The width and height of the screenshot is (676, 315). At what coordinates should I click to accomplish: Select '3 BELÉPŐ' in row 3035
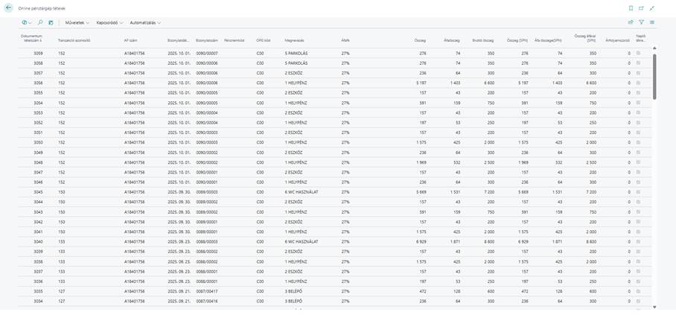tap(293, 291)
